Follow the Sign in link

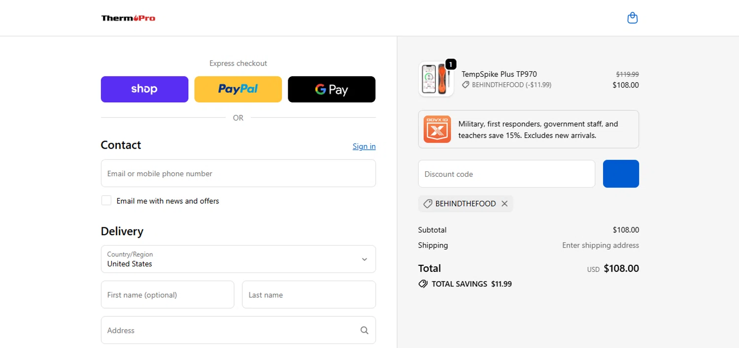pos(364,146)
